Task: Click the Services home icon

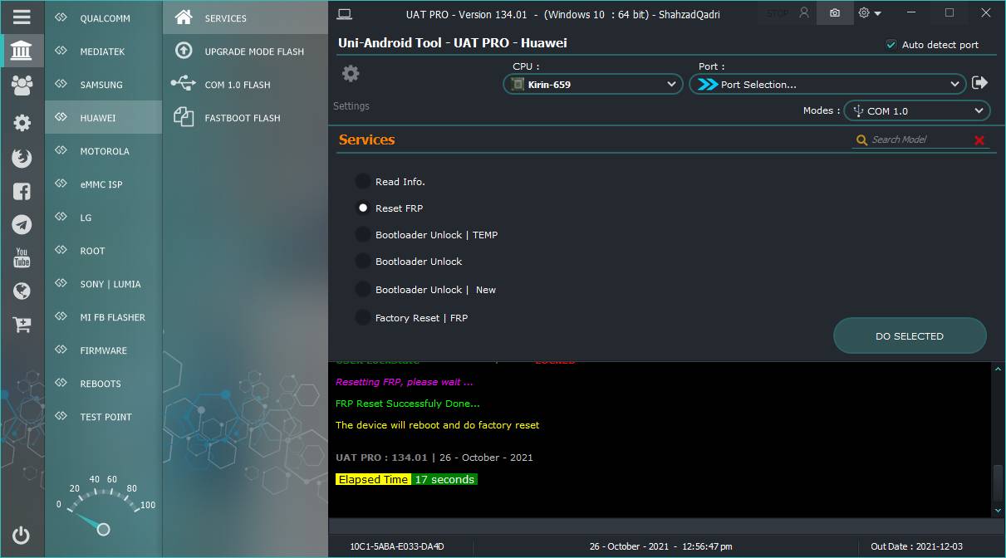Action: [x=184, y=17]
